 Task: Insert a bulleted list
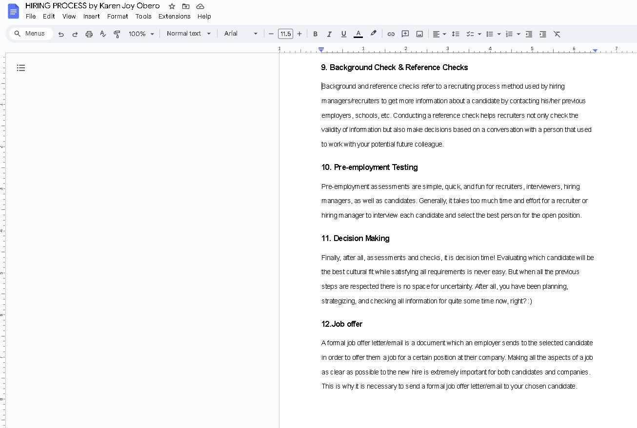[x=490, y=34]
